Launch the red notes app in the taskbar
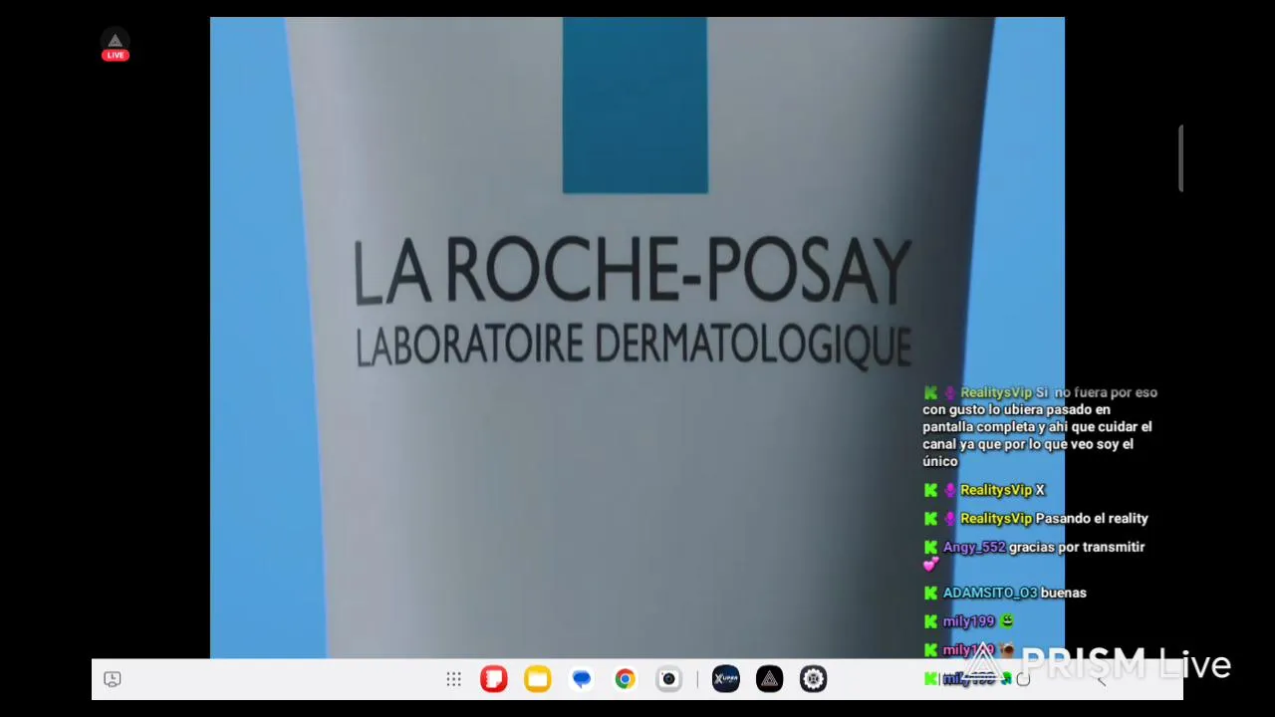 click(x=494, y=679)
